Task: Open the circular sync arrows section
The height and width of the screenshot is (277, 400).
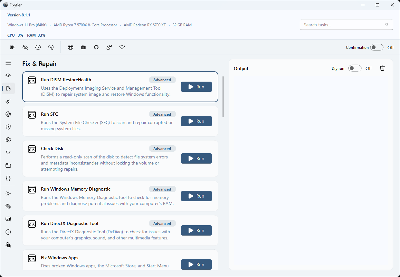Action: click(x=8, y=114)
